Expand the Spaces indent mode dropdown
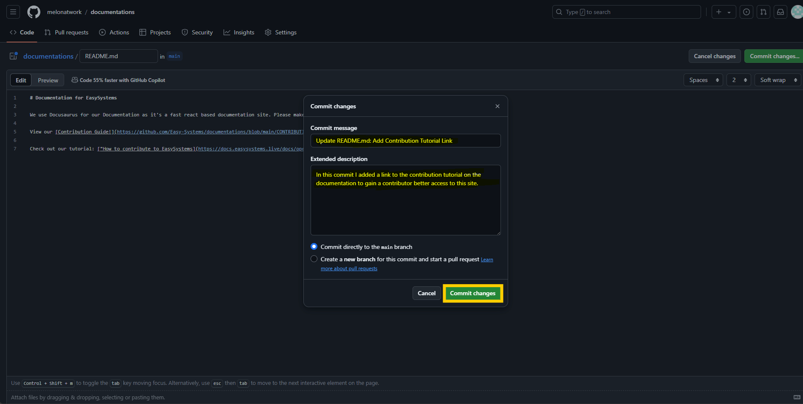The width and height of the screenshot is (803, 404). click(x=703, y=80)
